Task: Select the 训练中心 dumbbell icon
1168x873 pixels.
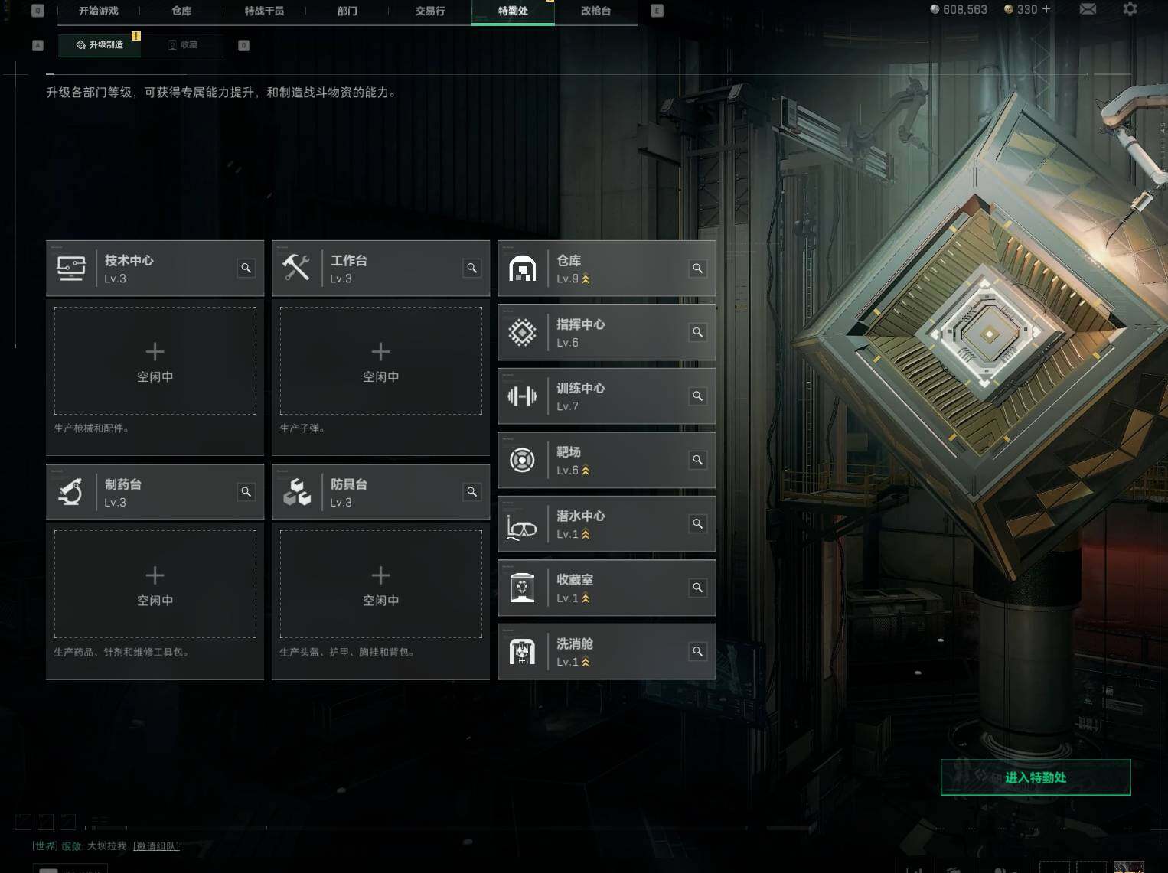Action: [x=522, y=396]
